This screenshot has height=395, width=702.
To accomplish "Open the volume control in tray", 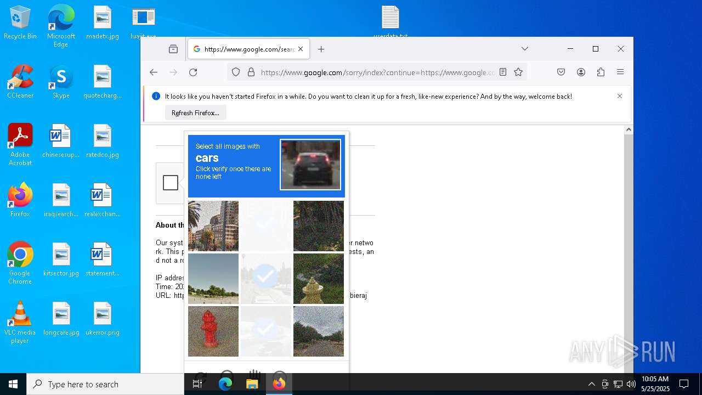I will [631, 384].
